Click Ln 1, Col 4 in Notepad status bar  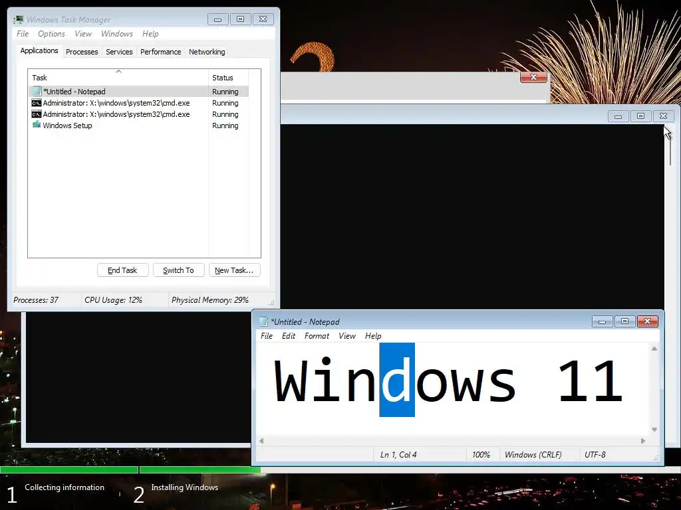pos(398,455)
